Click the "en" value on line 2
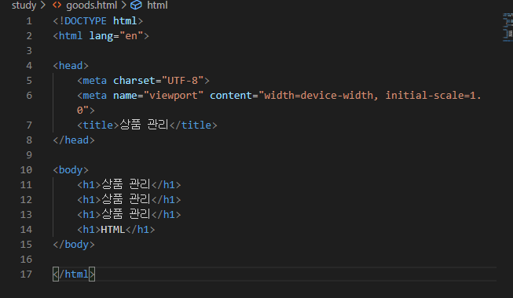 tap(131, 36)
